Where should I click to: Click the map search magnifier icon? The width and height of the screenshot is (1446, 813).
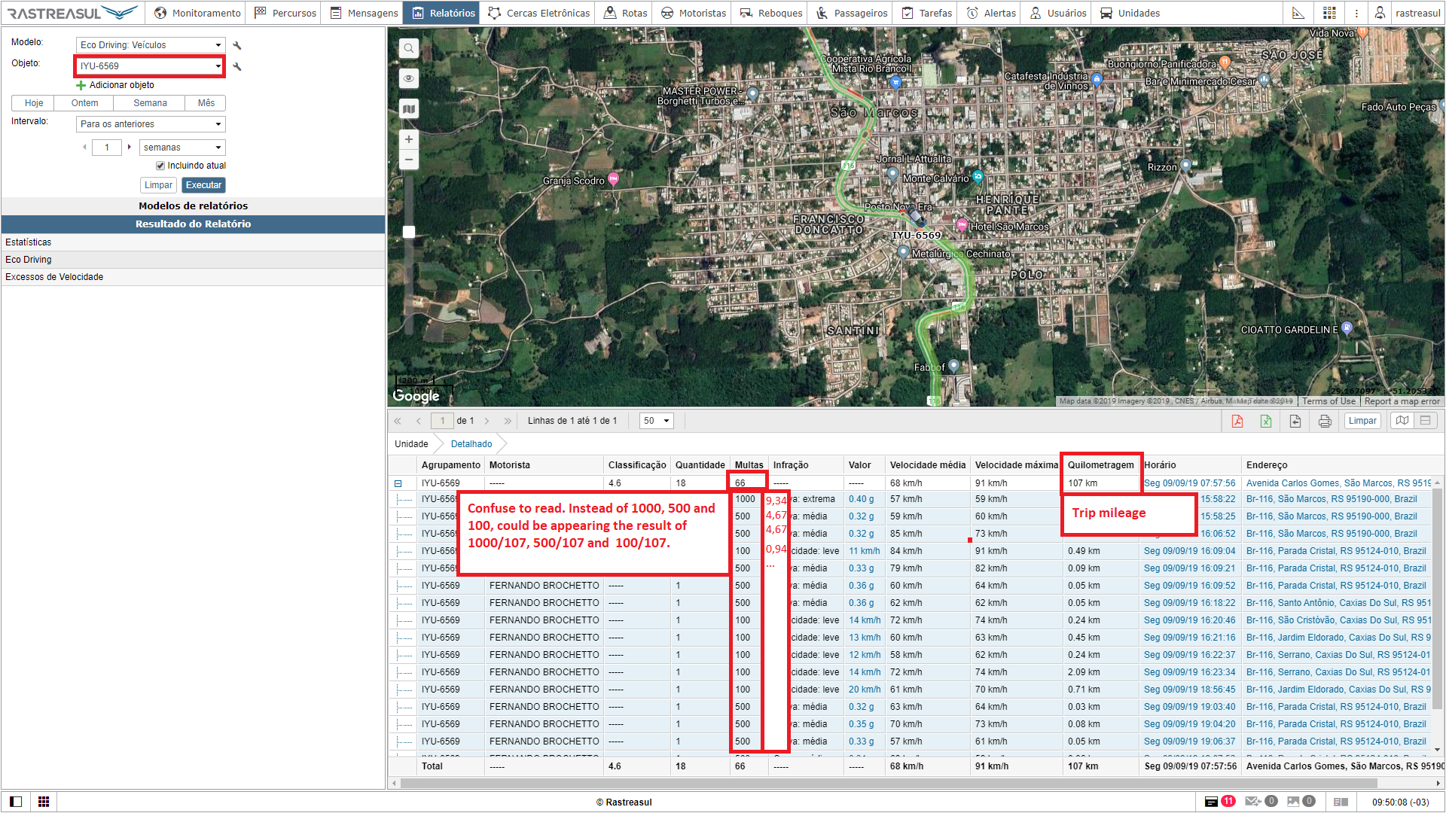point(409,48)
